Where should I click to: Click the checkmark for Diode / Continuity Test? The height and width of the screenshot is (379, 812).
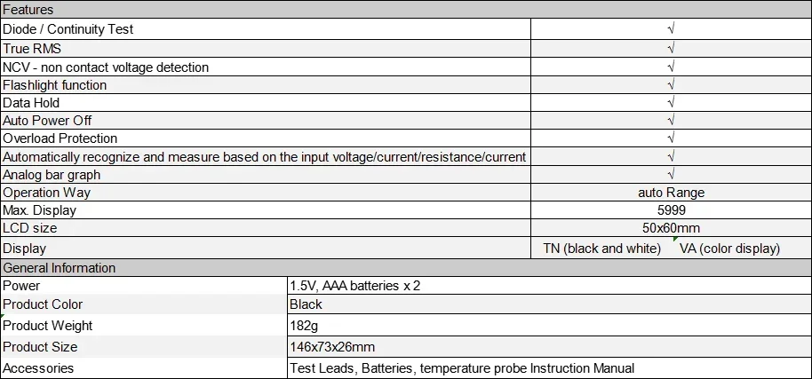pyautogui.click(x=671, y=29)
